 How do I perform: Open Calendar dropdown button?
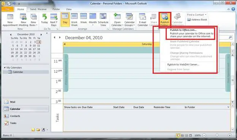(117, 20)
